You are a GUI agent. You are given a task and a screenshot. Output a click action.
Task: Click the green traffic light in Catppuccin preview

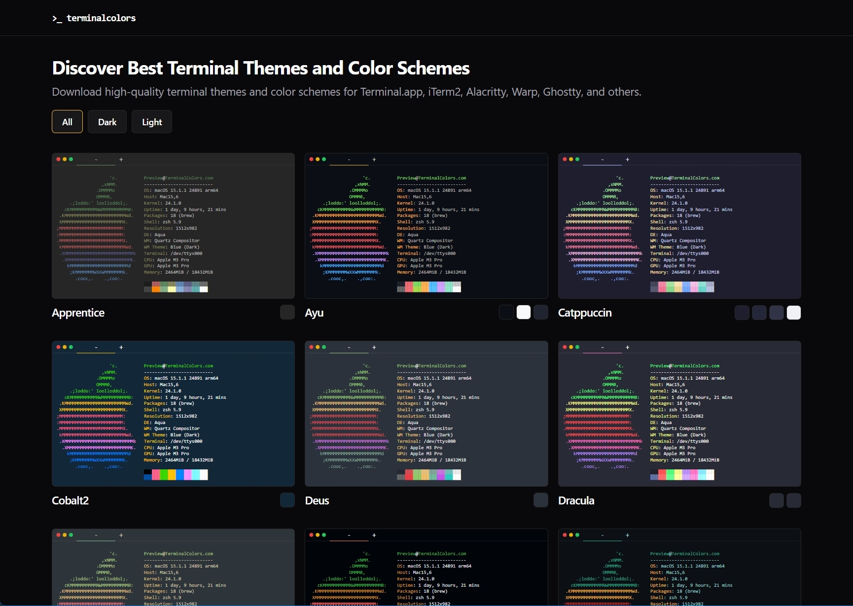tap(577, 159)
